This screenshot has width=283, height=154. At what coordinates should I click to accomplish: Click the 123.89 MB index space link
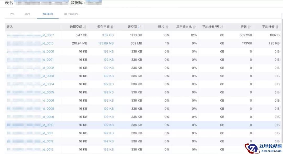pyautogui.click(x=106, y=43)
